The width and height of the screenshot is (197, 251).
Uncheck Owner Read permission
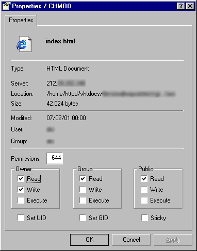21,179
